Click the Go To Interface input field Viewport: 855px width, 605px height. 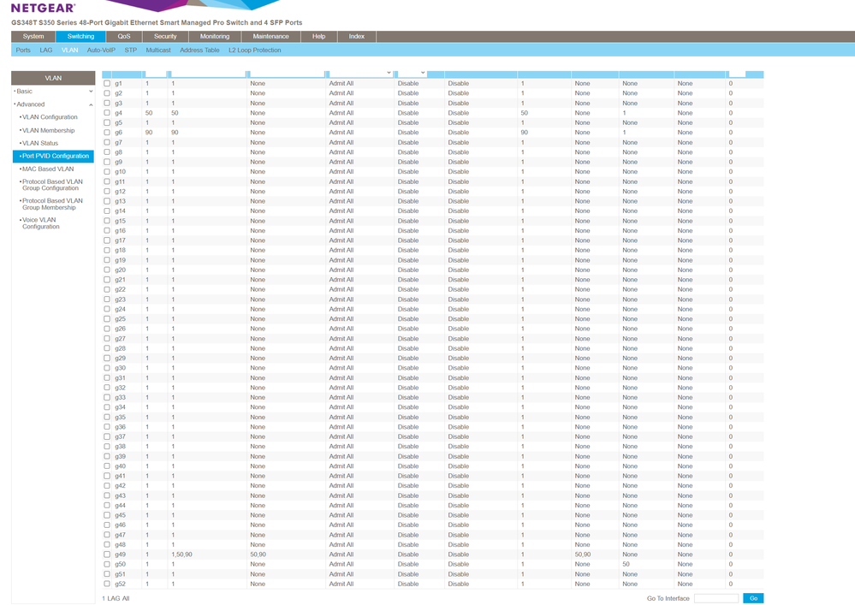coord(715,598)
